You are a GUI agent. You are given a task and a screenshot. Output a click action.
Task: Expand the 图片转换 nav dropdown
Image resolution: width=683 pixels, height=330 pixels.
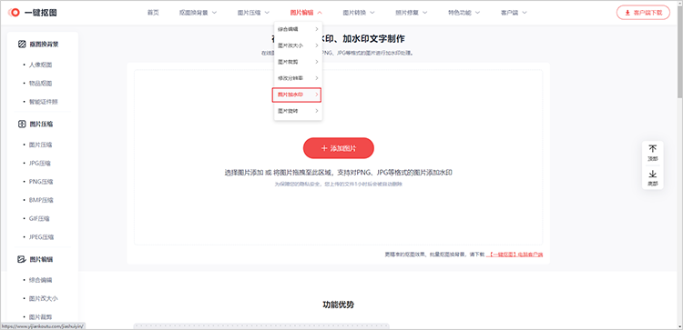click(359, 13)
